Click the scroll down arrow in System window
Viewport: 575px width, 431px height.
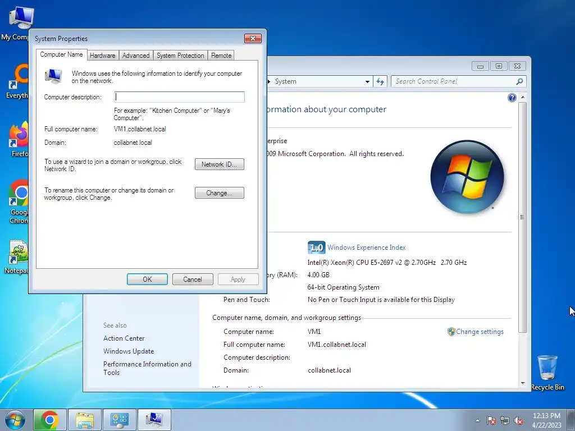(523, 383)
